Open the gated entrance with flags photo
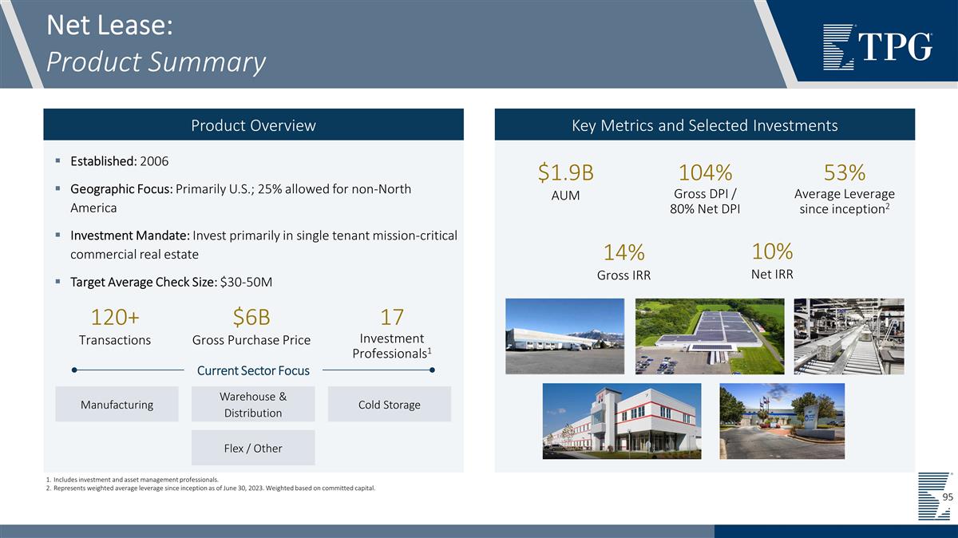Image resolution: width=958 pixels, height=538 pixels. (782, 421)
